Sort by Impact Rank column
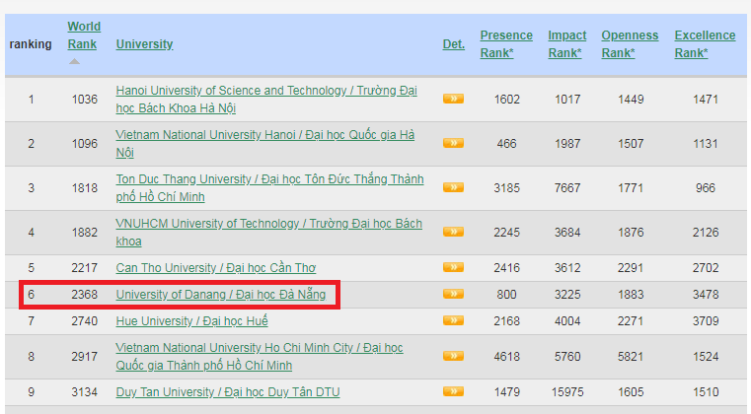 pyautogui.click(x=567, y=44)
